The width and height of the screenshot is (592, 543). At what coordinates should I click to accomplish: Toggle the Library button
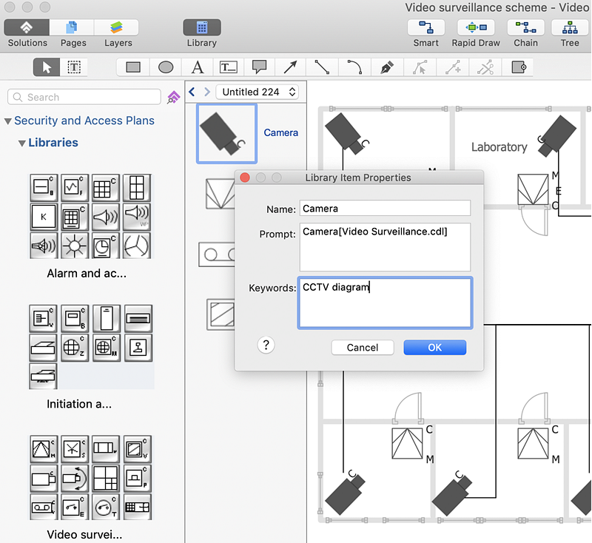[x=202, y=28]
